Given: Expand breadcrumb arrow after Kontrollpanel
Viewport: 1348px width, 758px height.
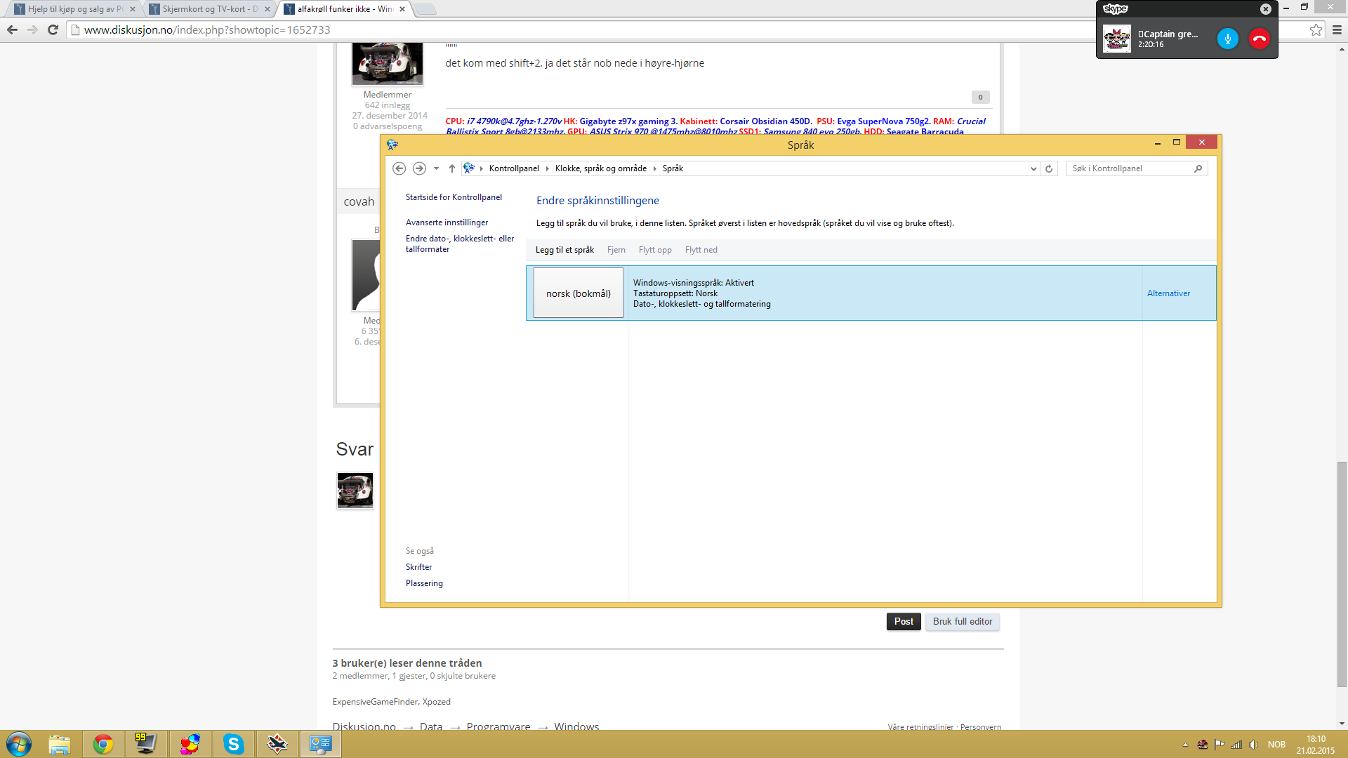Looking at the screenshot, I should [548, 168].
